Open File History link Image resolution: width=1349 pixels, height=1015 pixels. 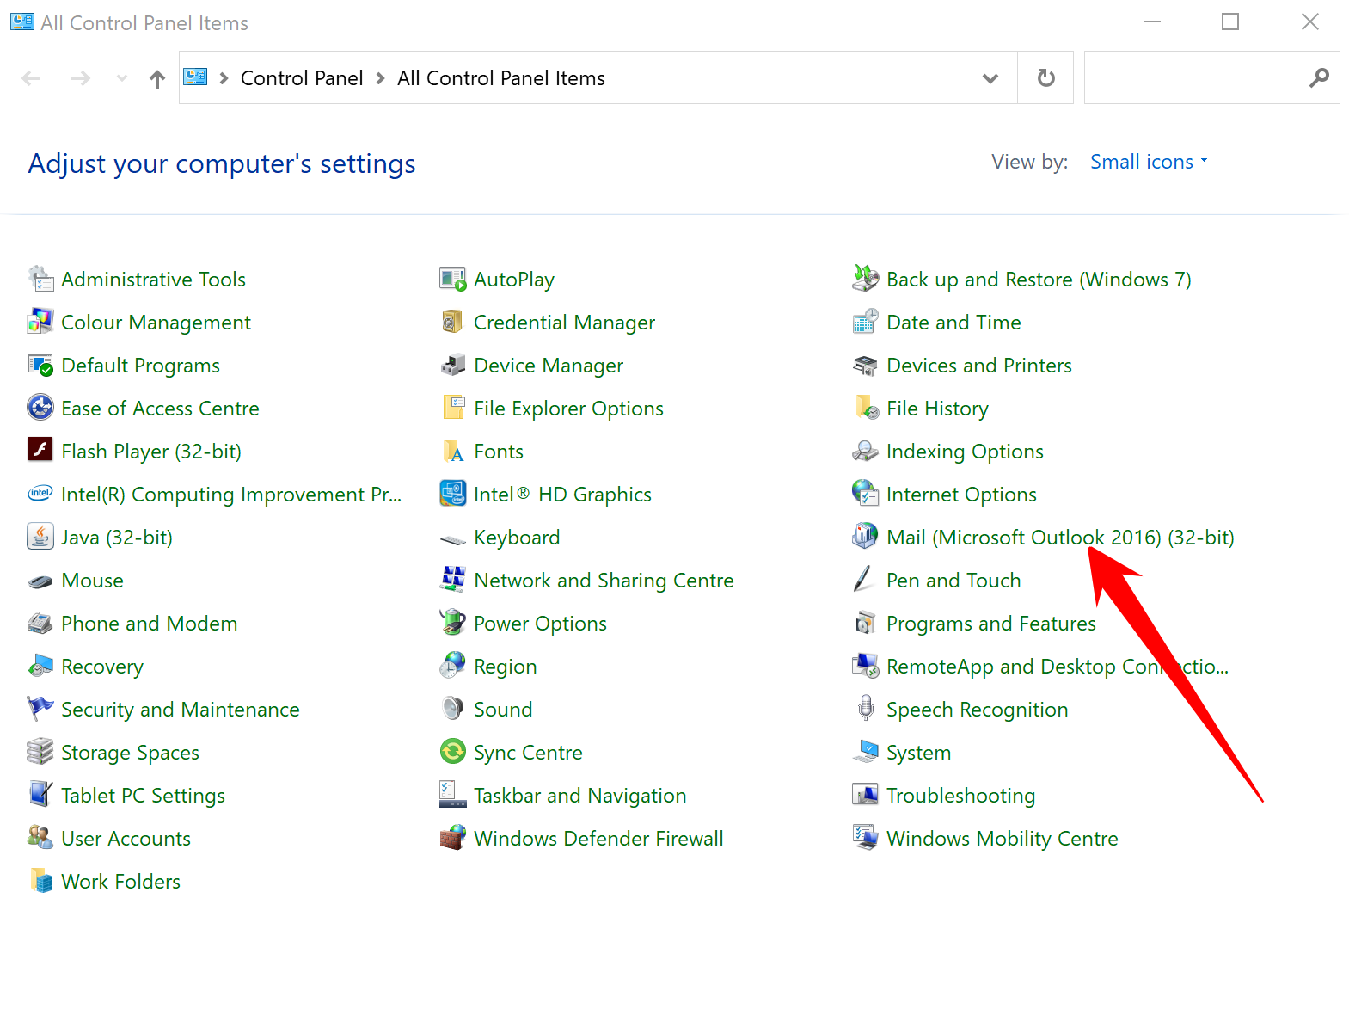click(938, 409)
